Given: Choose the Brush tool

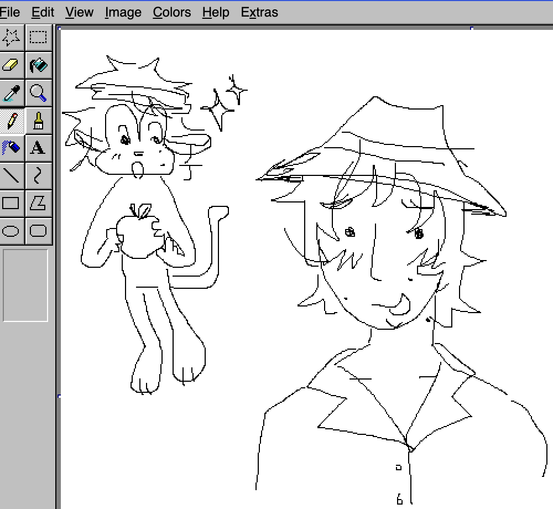Looking at the screenshot, I should coord(39,121).
